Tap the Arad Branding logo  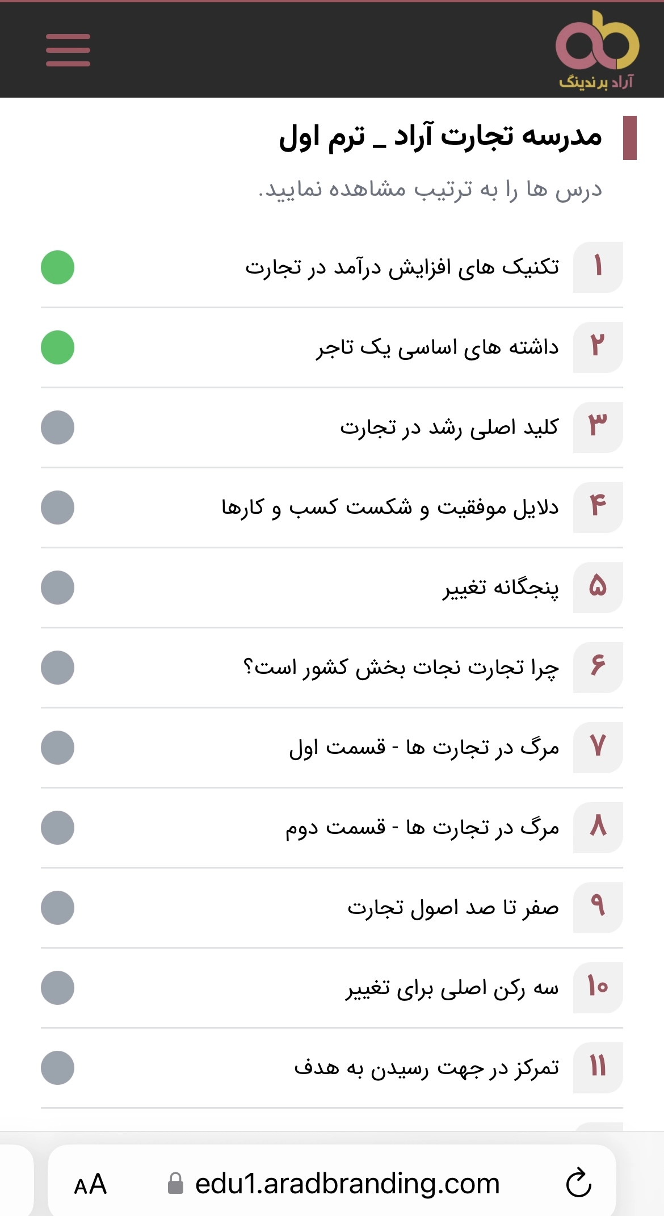point(596,50)
